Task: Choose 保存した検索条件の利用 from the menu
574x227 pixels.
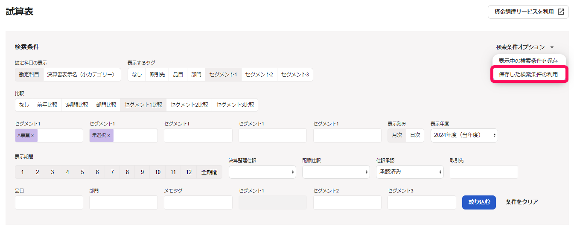Action: coord(528,75)
